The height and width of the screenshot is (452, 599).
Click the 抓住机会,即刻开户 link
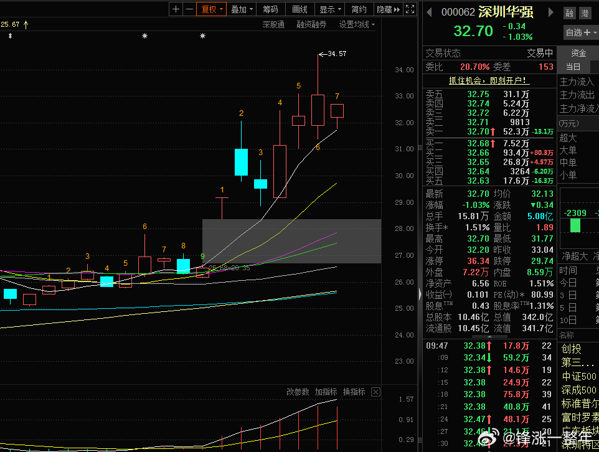(x=489, y=80)
